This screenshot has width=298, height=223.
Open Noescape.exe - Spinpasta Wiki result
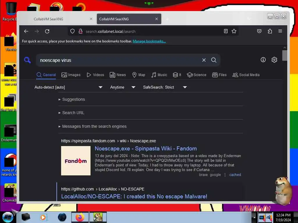point(146,148)
